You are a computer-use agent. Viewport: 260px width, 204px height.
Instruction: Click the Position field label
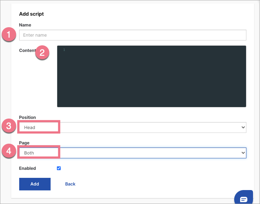(28, 118)
